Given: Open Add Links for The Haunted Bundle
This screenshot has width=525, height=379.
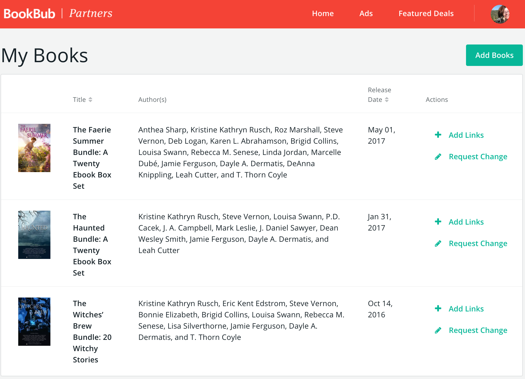Looking at the screenshot, I should tap(466, 222).
